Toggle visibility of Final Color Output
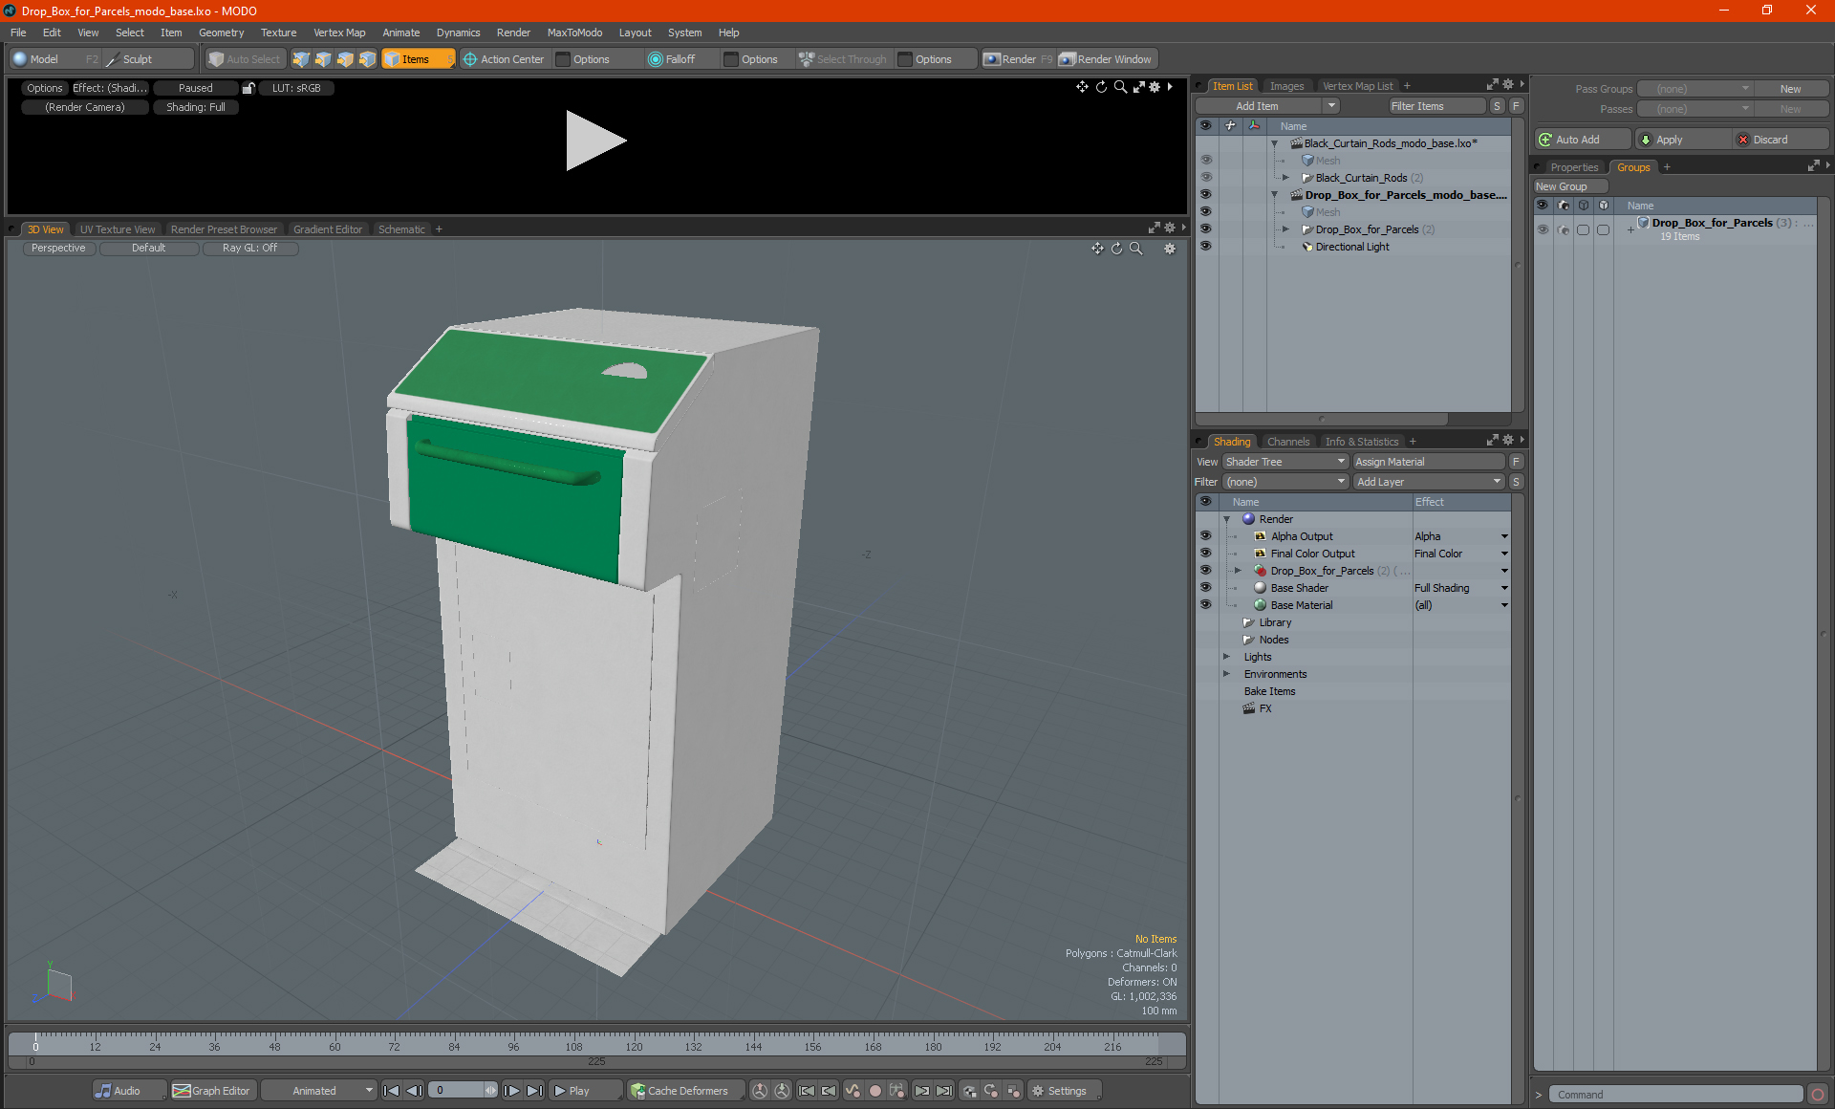 1205,554
